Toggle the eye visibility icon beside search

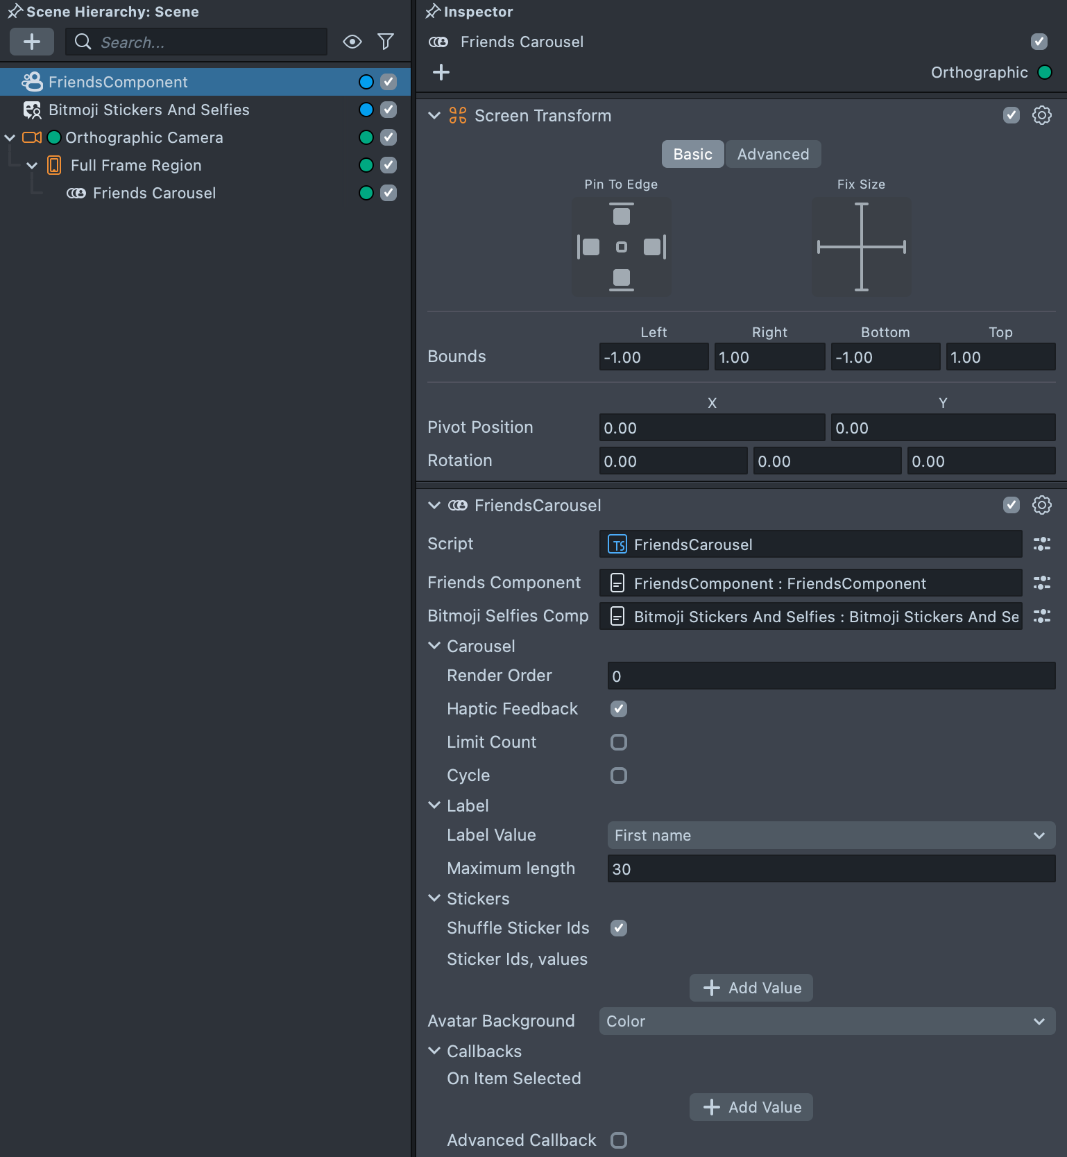tap(352, 42)
